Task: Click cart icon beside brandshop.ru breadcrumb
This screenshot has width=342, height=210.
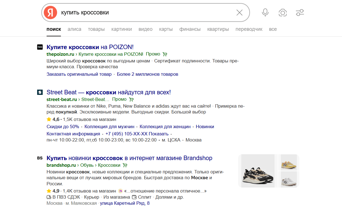Action: click(125, 165)
